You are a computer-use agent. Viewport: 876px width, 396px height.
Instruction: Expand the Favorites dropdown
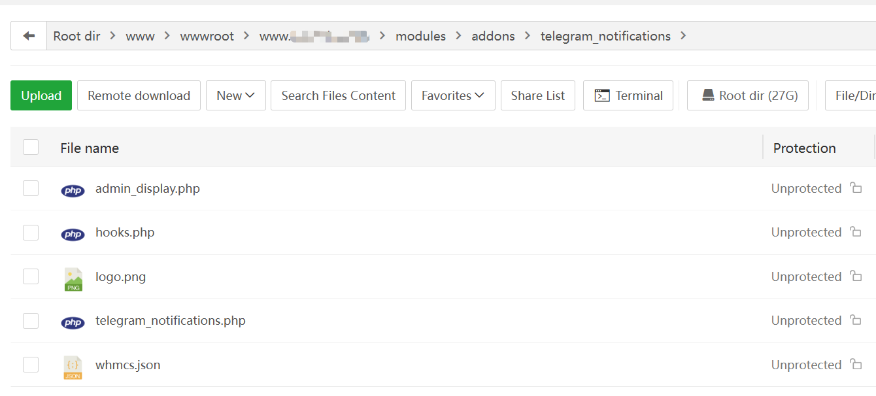point(452,95)
